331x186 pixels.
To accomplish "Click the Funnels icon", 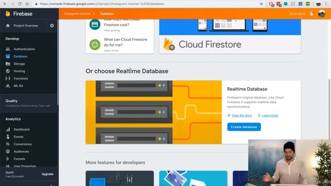I will tap(8, 159).
